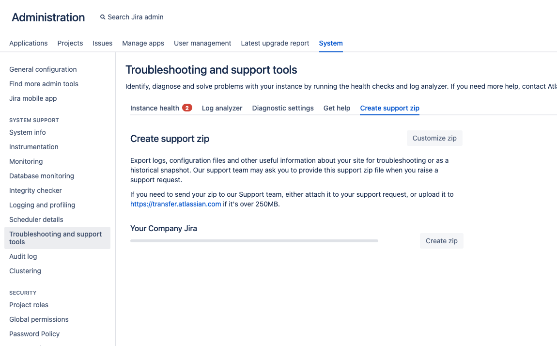Navigate to Audit log page
Viewport: 557px width, 346px height.
[x=23, y=256]
